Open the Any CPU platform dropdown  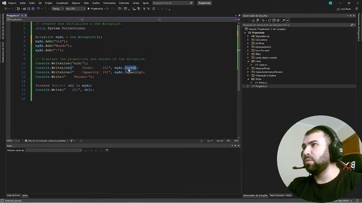(75, 9)
